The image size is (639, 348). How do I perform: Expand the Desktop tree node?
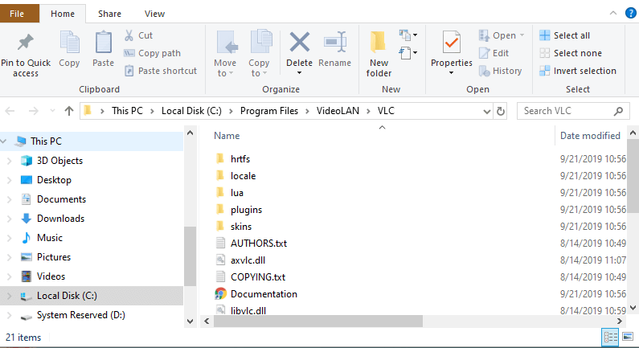click(x=9, y=180)
